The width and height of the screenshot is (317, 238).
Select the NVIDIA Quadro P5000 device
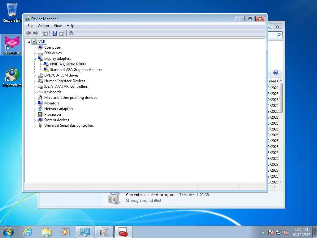click(x=68, y=64)
